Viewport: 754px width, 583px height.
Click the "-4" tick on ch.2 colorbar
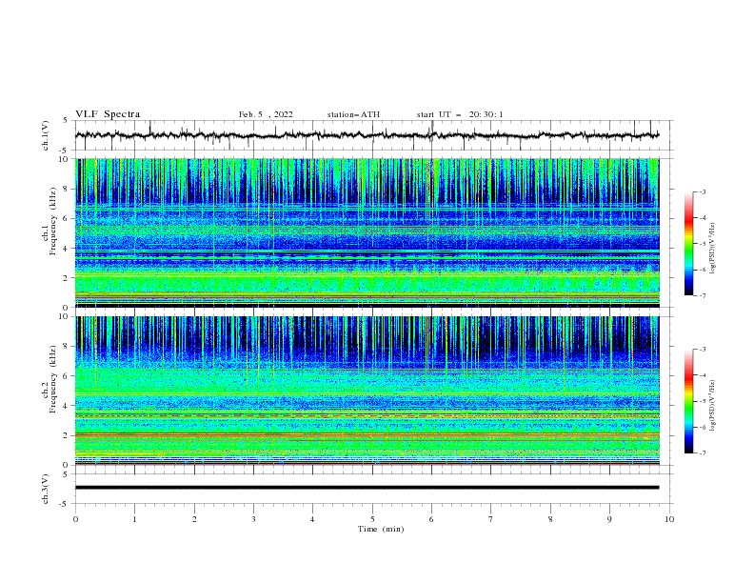tap(702, 375)
